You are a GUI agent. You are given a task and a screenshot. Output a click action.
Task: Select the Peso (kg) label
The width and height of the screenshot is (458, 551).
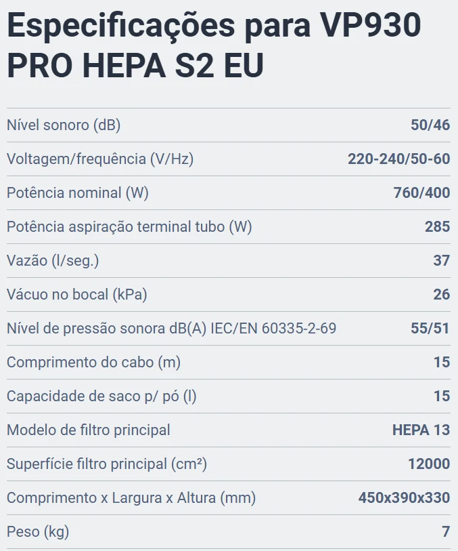point(38,532)
